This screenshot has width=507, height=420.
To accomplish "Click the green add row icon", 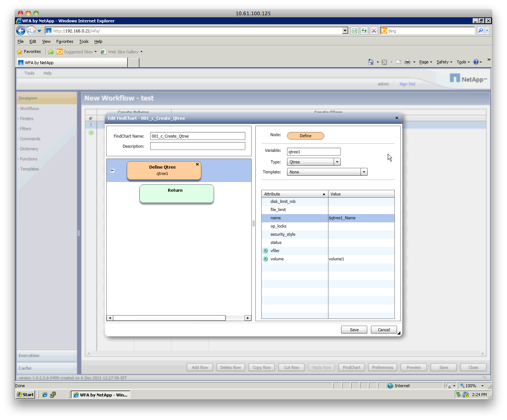I will click(91, 132).
